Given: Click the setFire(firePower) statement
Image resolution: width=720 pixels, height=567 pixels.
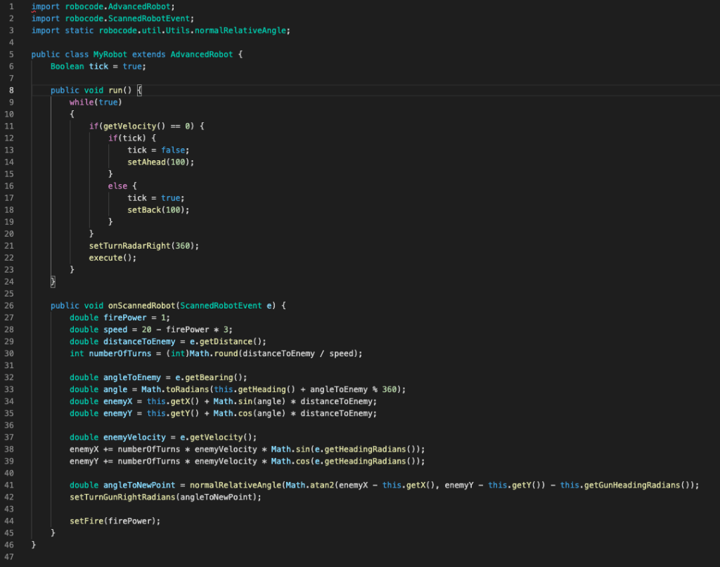Looking at the screenshot, I should point(115,520).
